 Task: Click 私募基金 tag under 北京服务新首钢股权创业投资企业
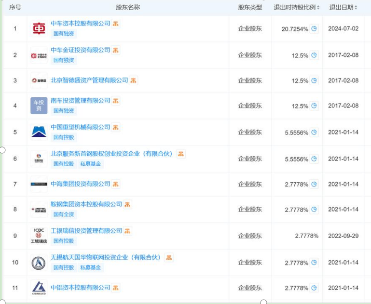pos(90,164)
